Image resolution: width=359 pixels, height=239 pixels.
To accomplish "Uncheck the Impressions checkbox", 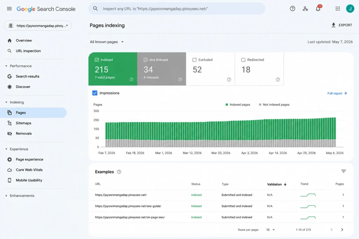I will coord(95,93).
